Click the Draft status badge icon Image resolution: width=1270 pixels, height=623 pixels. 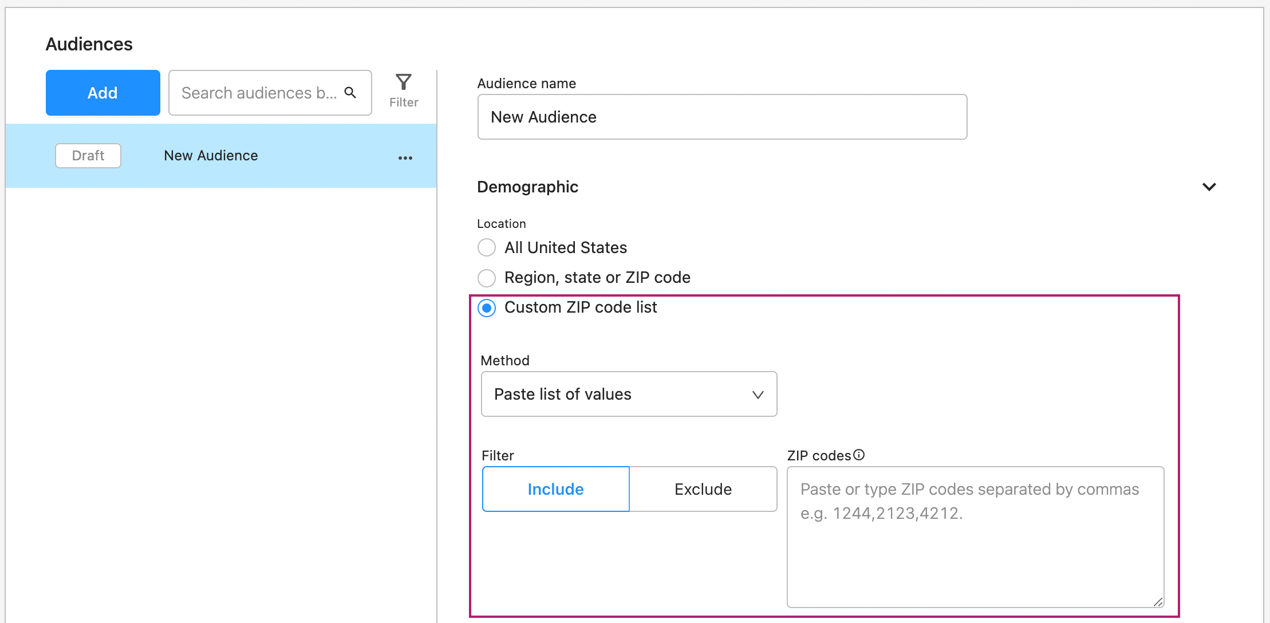[x=88, y=156]
